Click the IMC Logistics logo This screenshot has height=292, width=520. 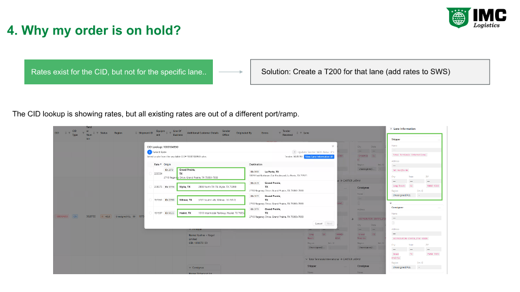(476, 17)
